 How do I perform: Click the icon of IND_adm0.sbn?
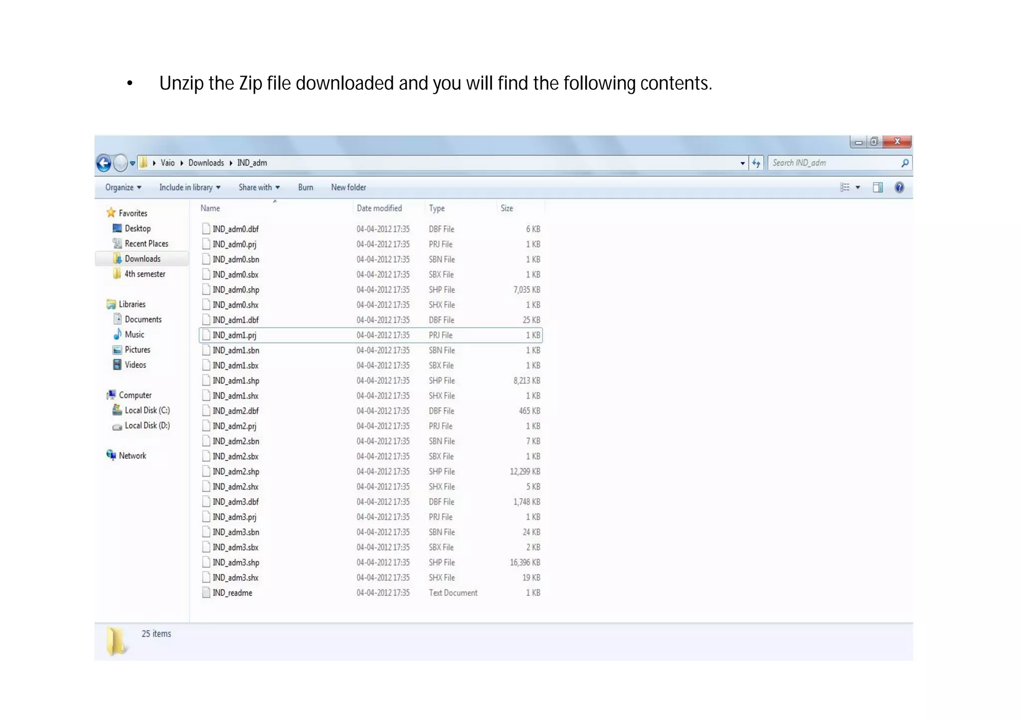[x=206, y=259]
